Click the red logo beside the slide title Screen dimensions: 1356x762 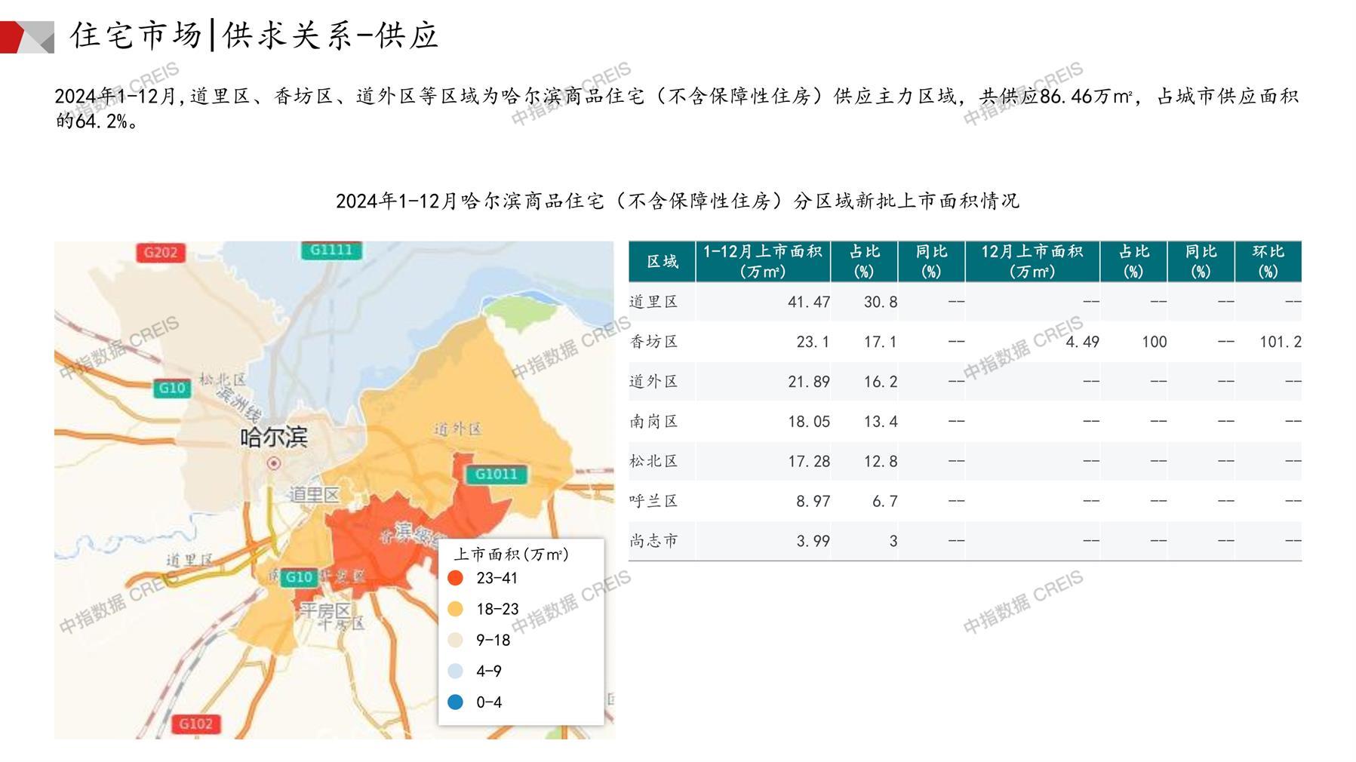(x=27, y=37)
